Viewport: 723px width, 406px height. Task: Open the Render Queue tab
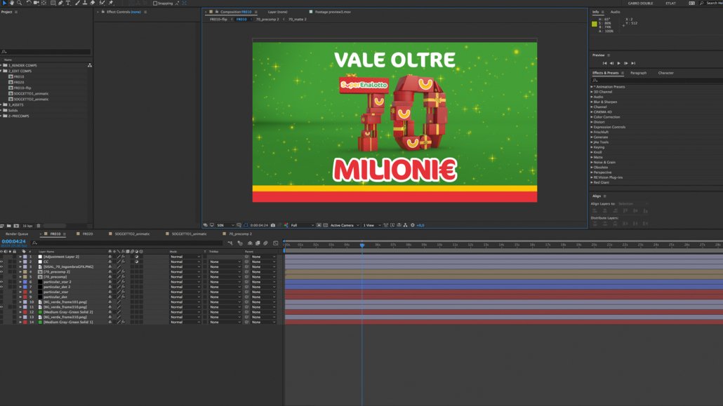point(17,234)
